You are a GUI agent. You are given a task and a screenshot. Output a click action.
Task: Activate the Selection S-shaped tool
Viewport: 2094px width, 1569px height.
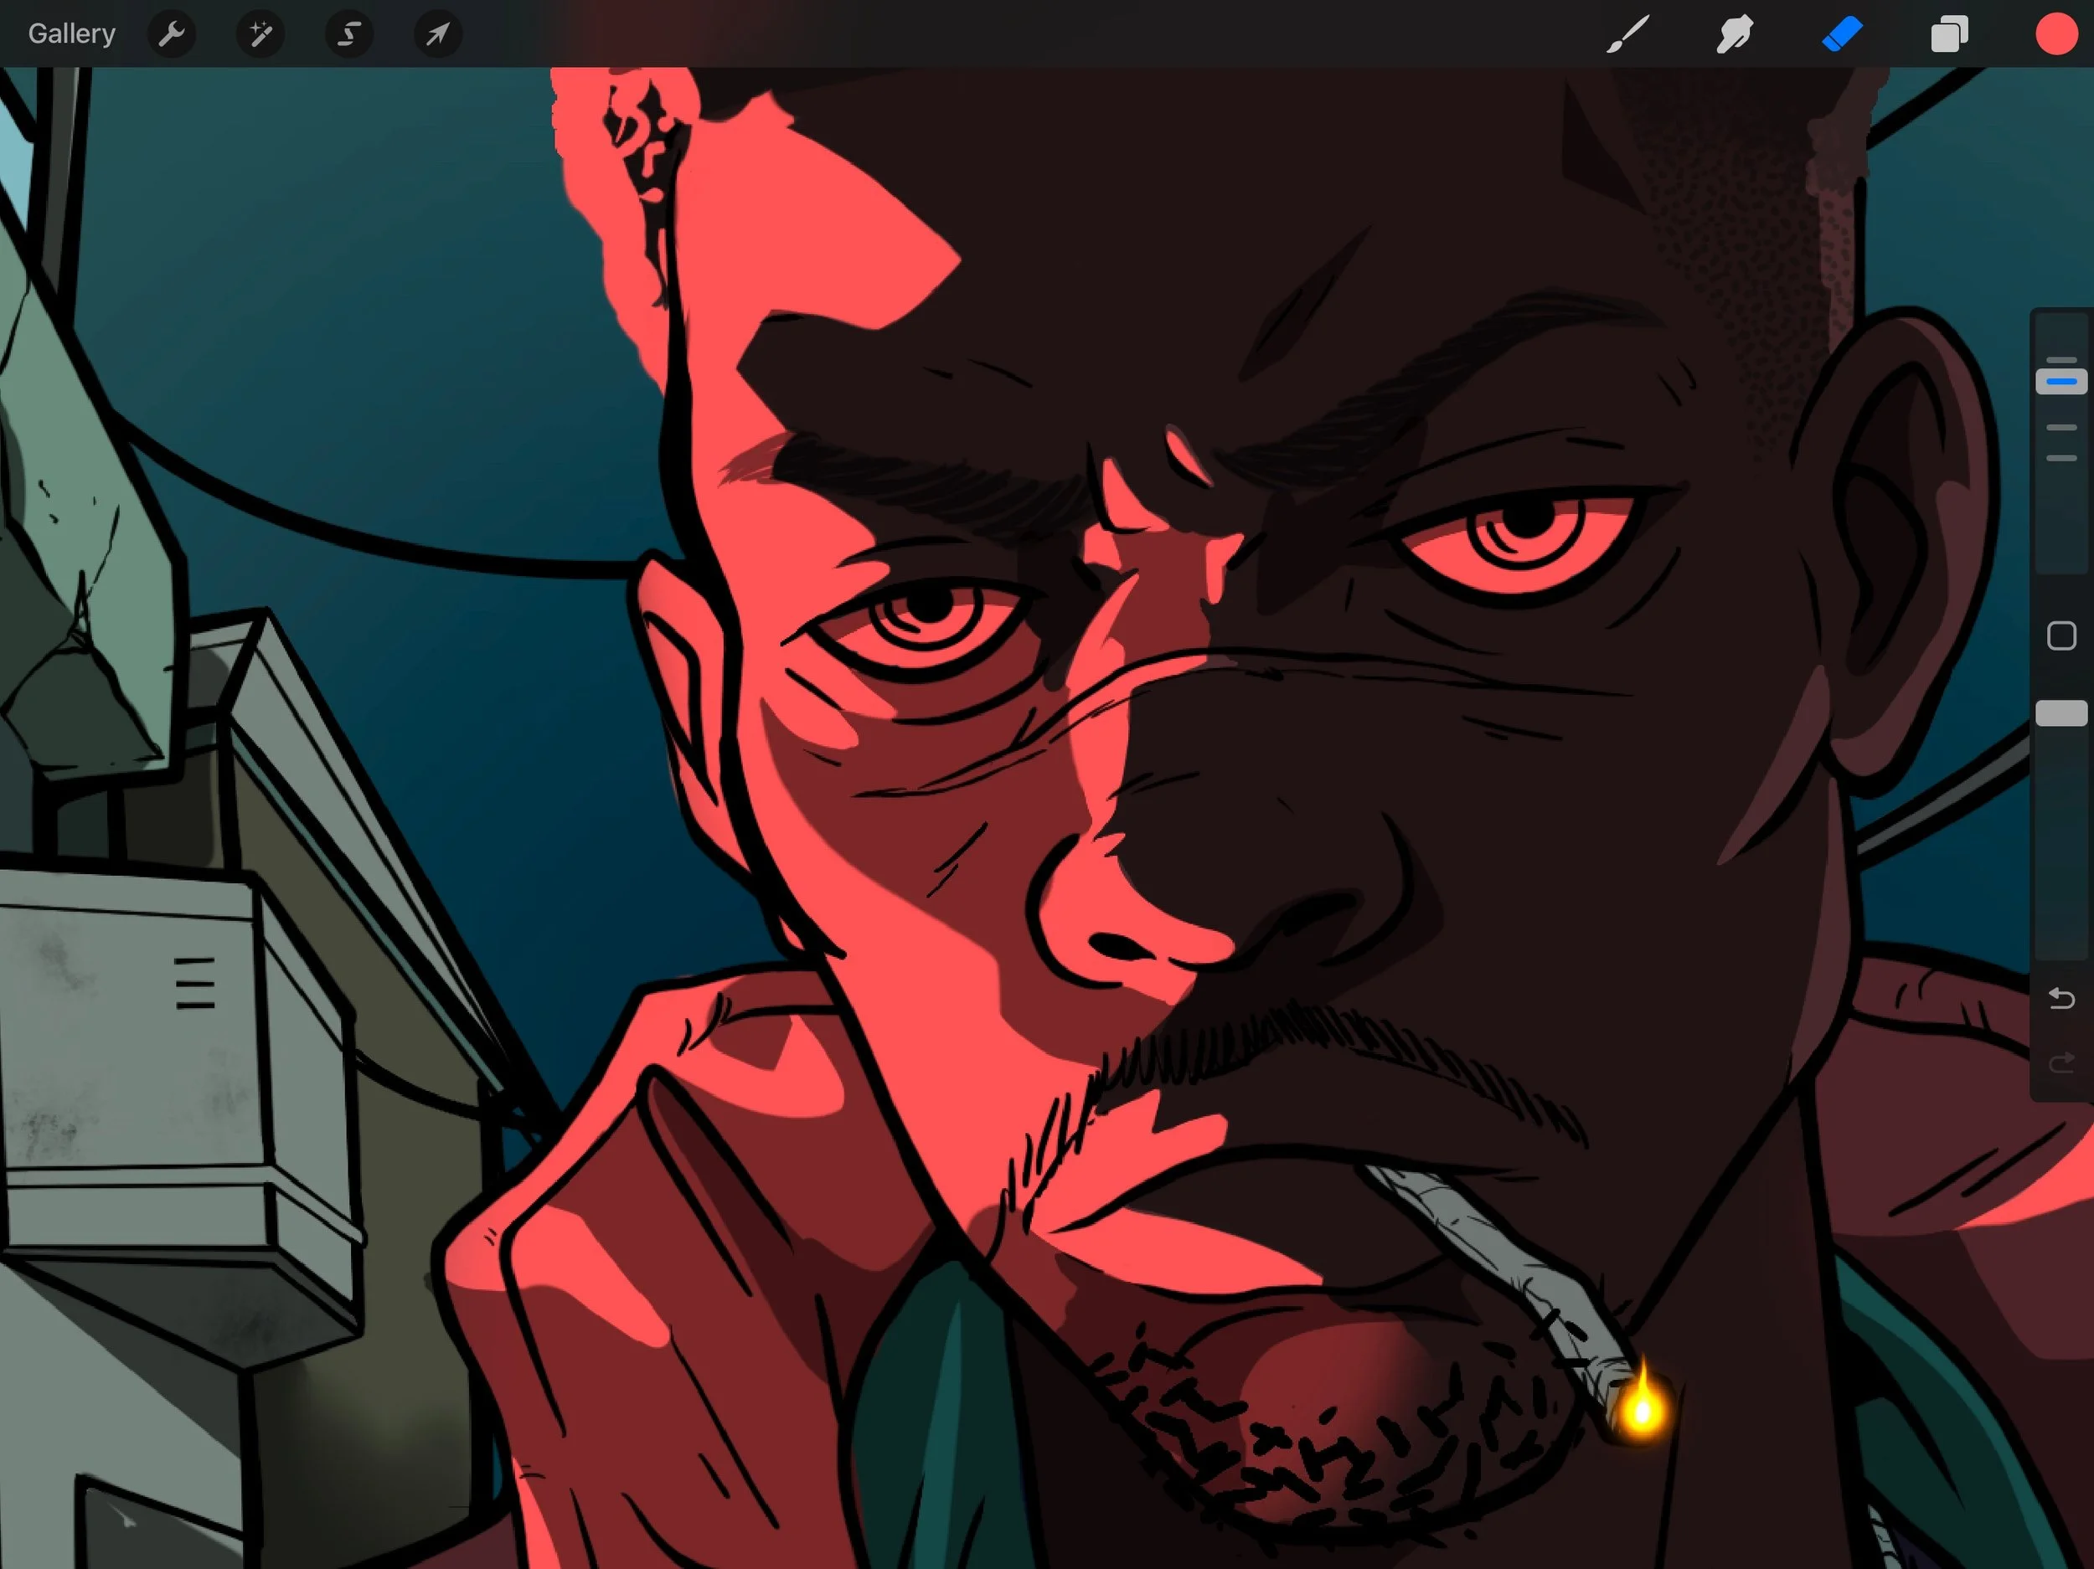pyautogui.click(x=348, y=35)
